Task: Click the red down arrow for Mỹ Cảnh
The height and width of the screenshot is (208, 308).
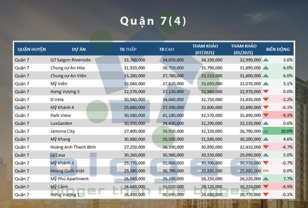Action: 266,187
